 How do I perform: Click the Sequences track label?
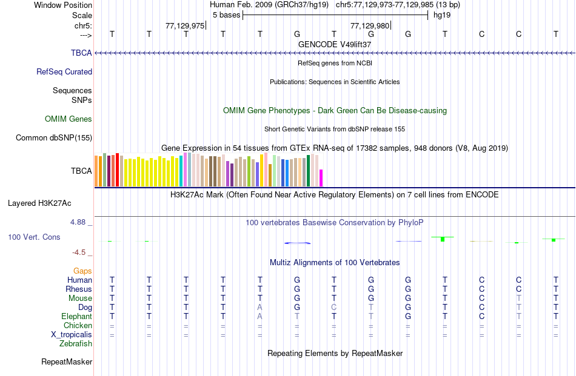pyautogui.click(x=72, y=90)
